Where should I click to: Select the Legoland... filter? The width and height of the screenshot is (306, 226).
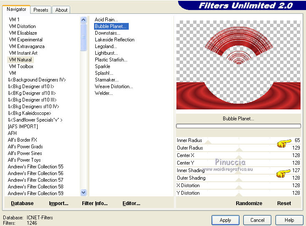click(x=106, y=46)
